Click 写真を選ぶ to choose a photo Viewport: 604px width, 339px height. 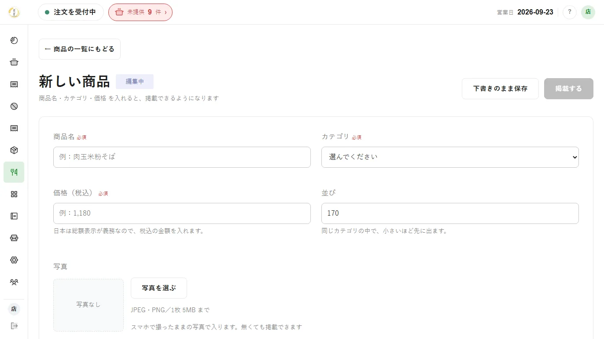159,288
